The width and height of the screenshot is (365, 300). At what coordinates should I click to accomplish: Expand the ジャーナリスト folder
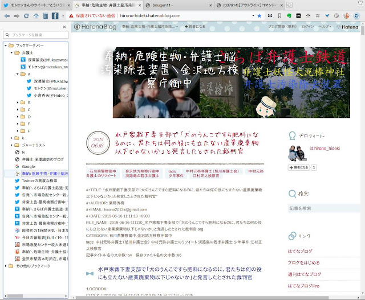pyautogui.click(x=11, y=145)
